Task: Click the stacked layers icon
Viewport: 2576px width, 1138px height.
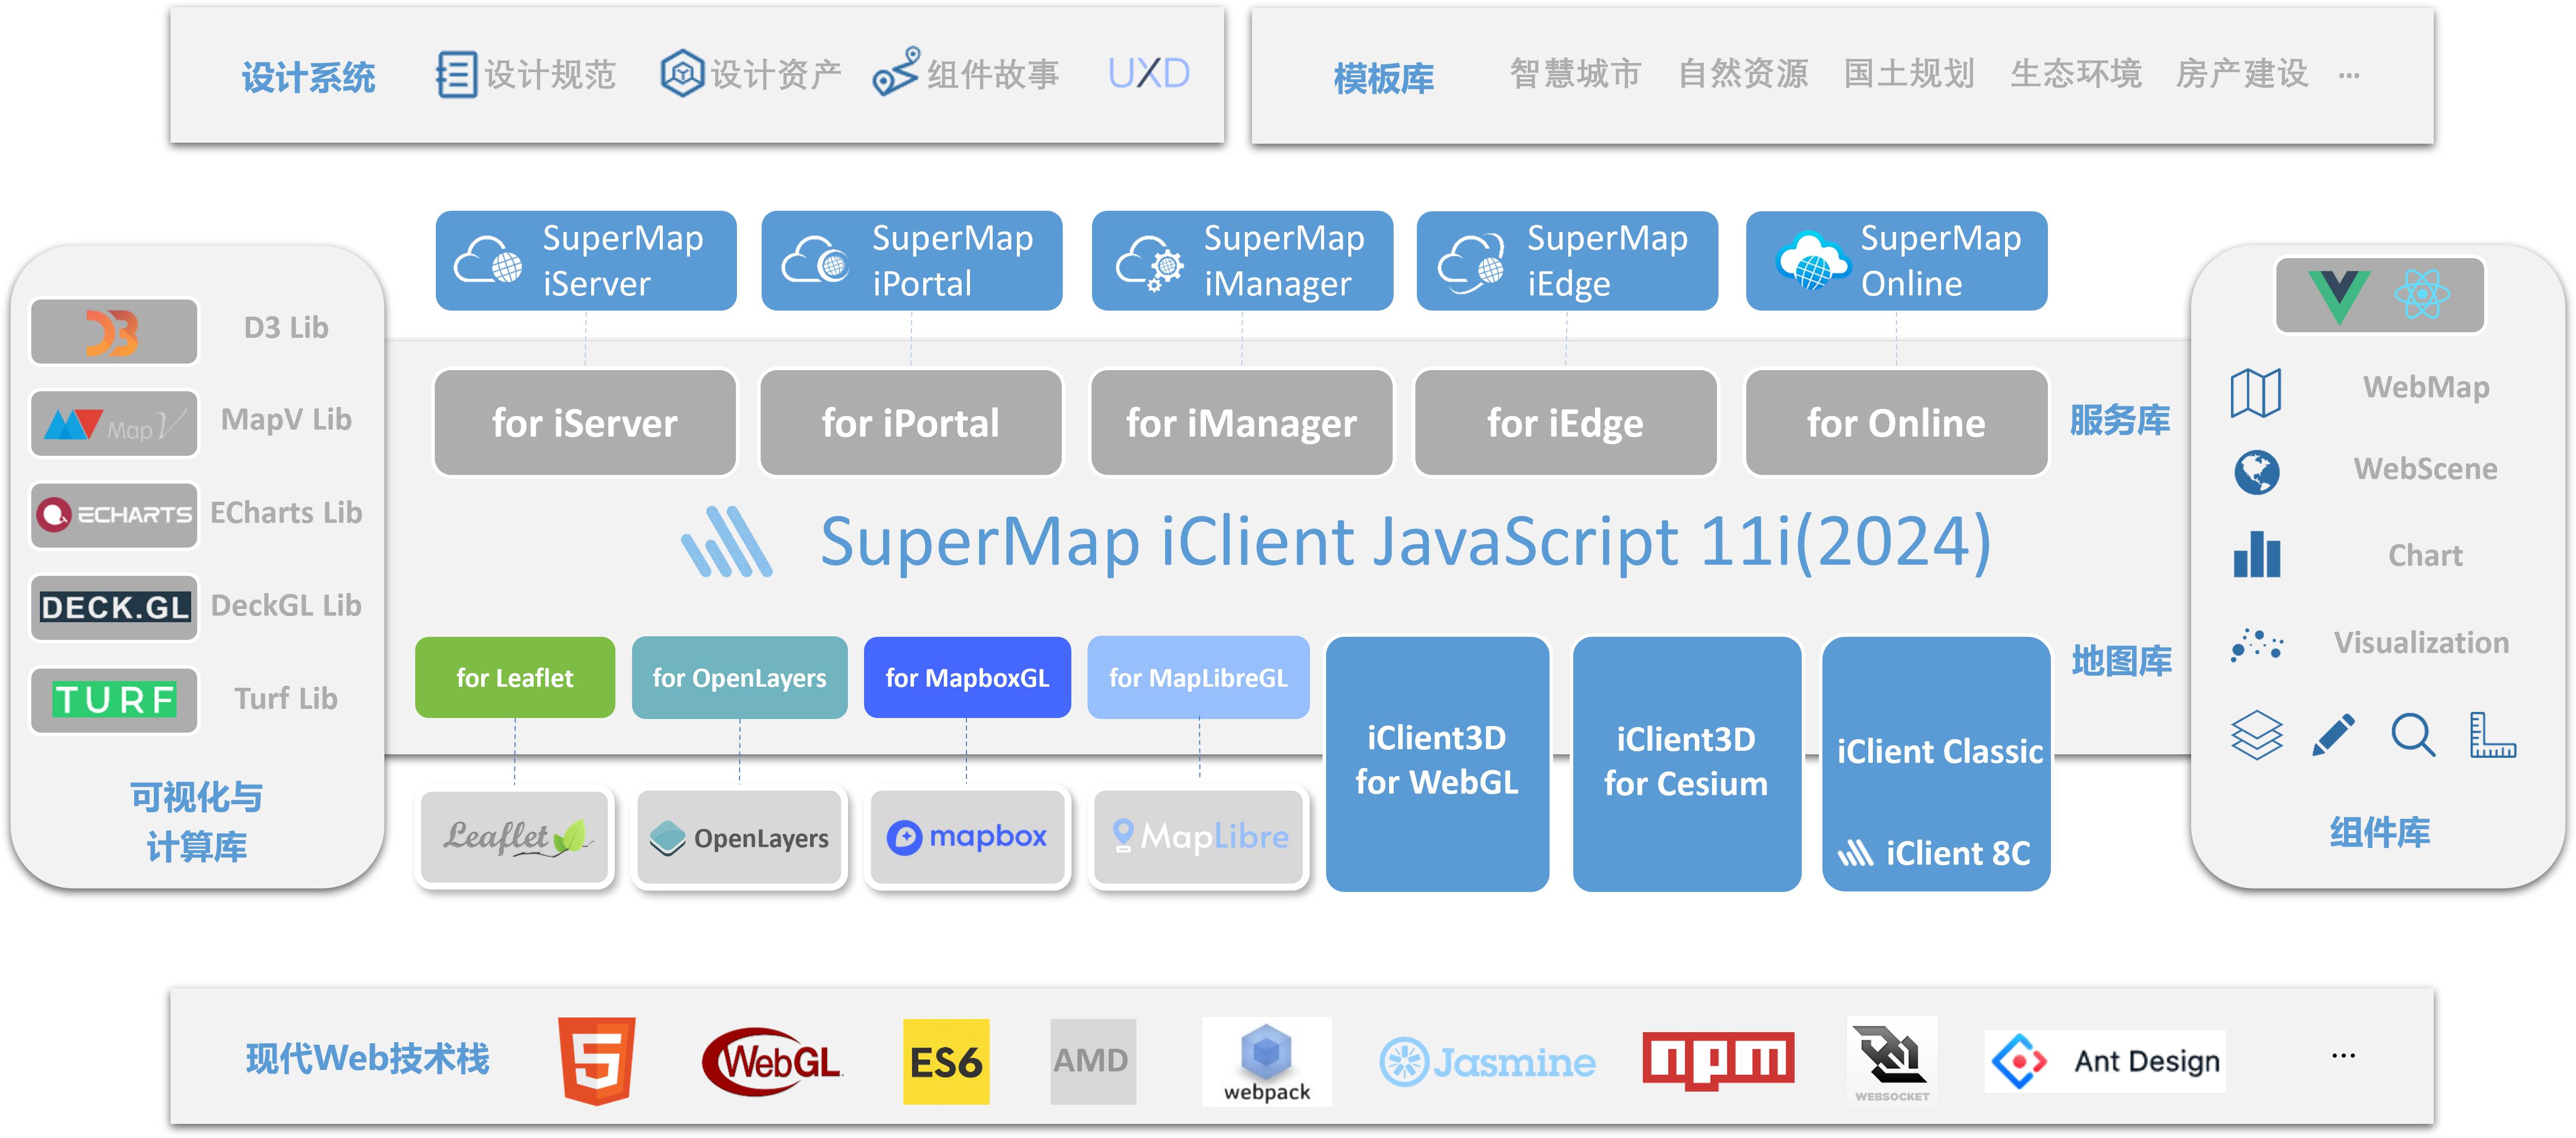Action: click(x=2256, y=736)
